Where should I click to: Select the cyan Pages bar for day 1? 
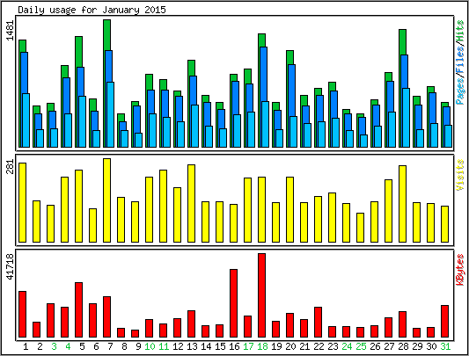click(26, 120)
